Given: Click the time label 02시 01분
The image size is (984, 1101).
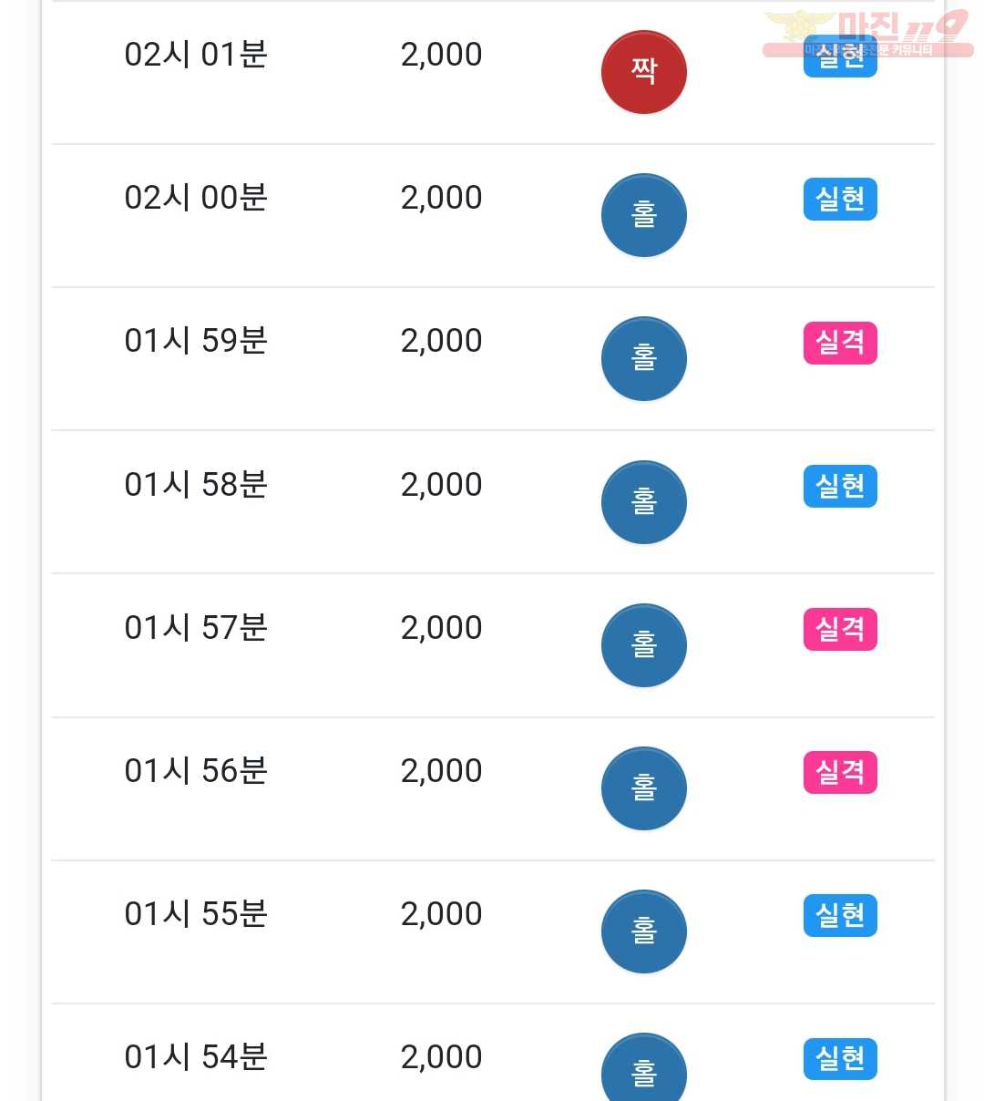Looking at the screenshot, I should [x=196, y=55].
